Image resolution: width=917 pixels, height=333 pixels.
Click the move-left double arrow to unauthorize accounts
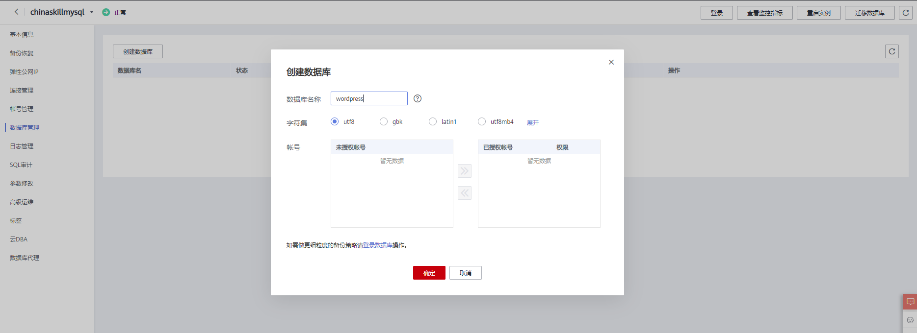(465, 193)
